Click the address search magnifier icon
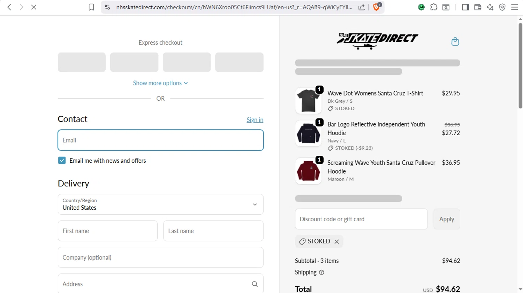Viewport: 523px width, 293px height. pyautogui.click(x=255, y=284)
